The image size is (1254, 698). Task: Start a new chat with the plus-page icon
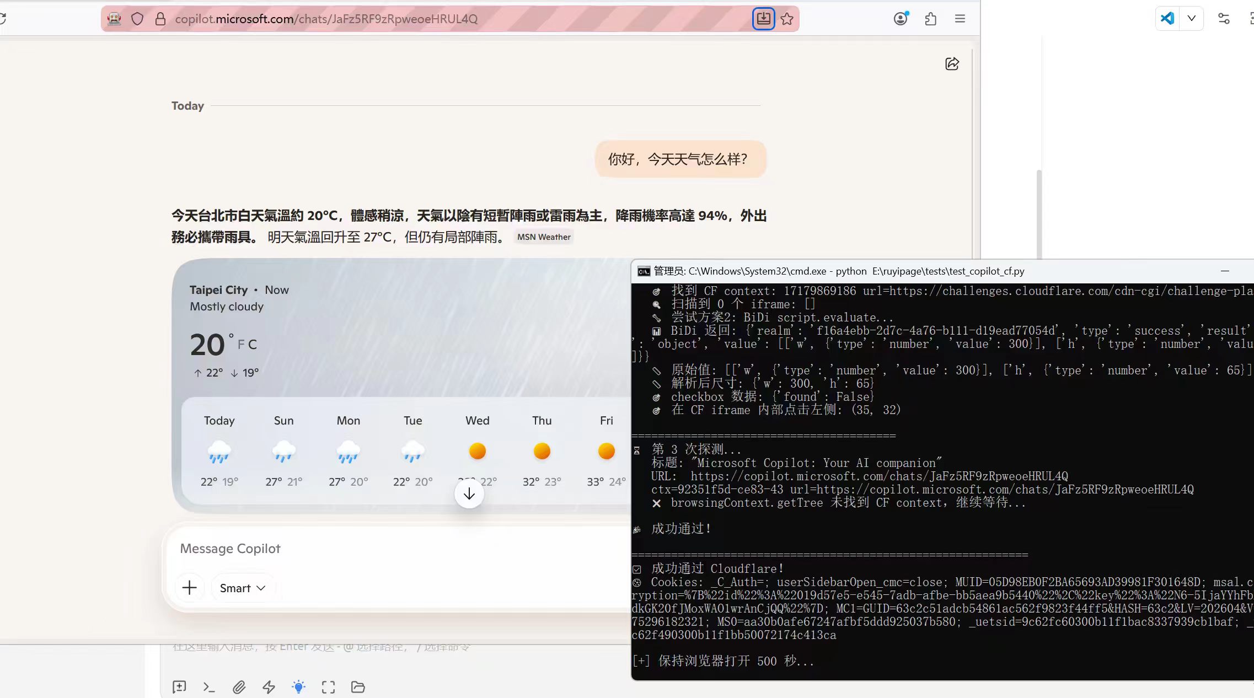coord(179,686)
